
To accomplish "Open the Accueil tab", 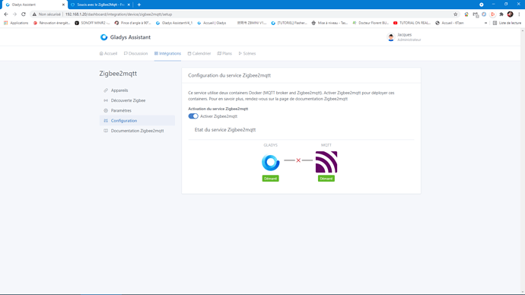I will [x=109, y=53].
